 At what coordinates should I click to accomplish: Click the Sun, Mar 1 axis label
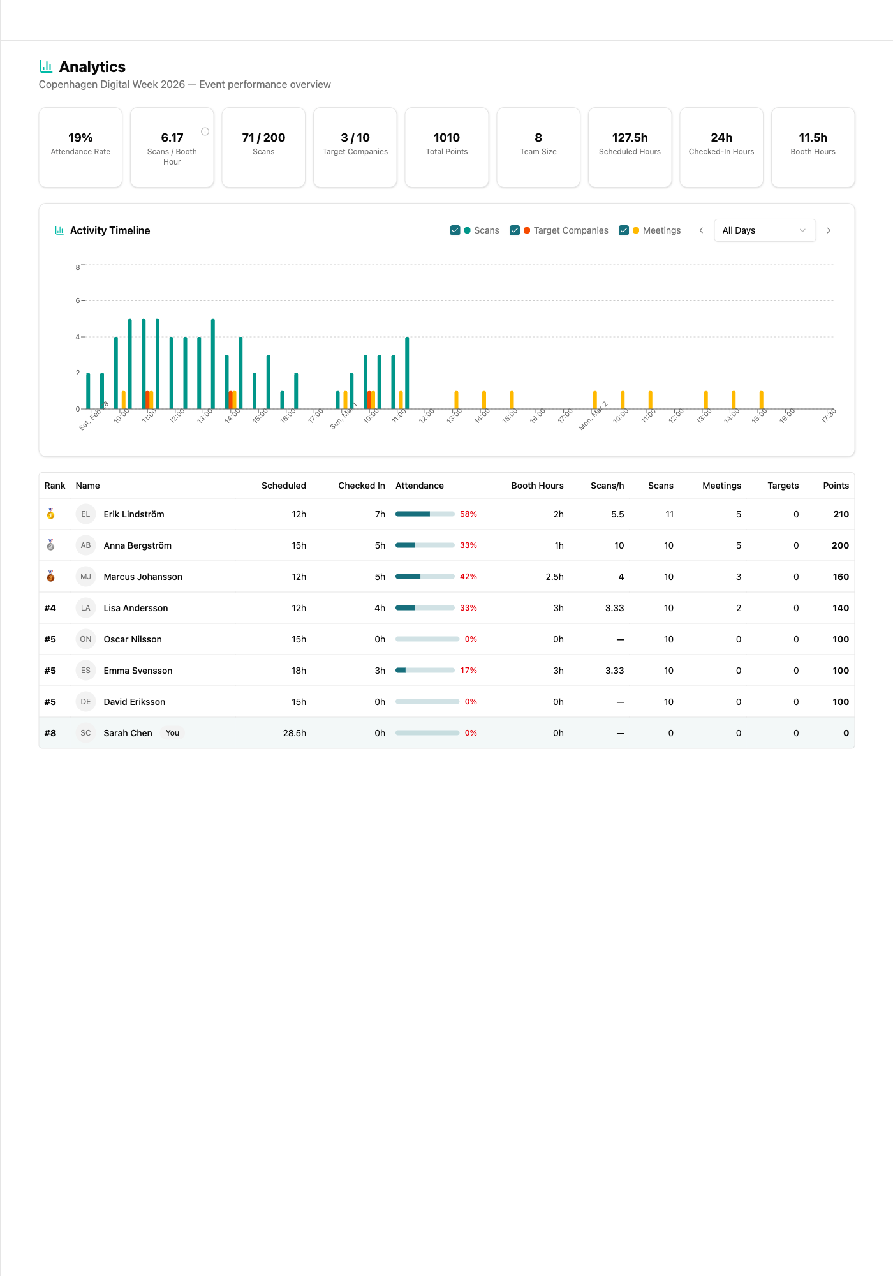344,417
